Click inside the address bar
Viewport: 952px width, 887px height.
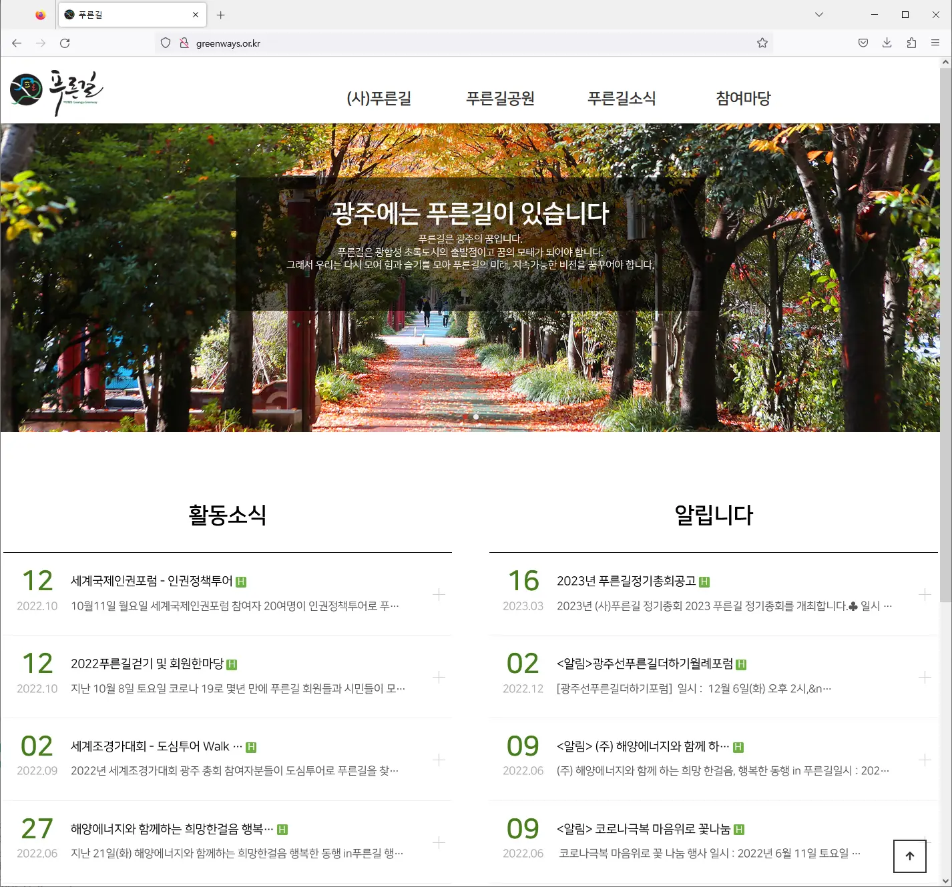[401, 43]
